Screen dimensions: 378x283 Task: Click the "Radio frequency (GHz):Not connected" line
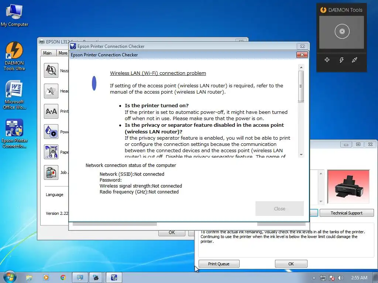pyautogui.click(x=139, y=192)
